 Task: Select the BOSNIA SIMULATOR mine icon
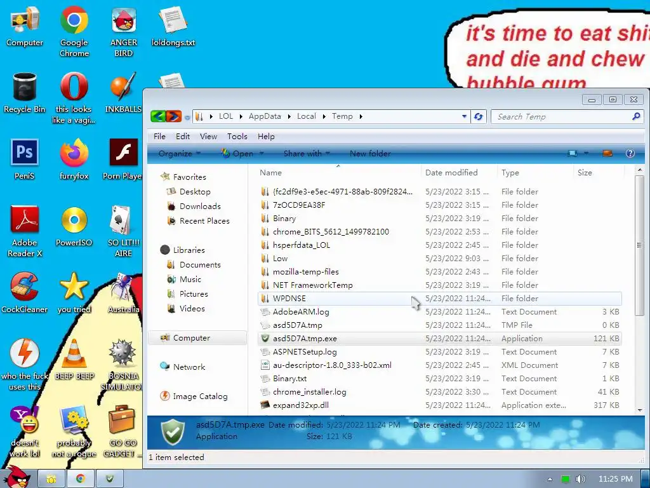(123, 364)
